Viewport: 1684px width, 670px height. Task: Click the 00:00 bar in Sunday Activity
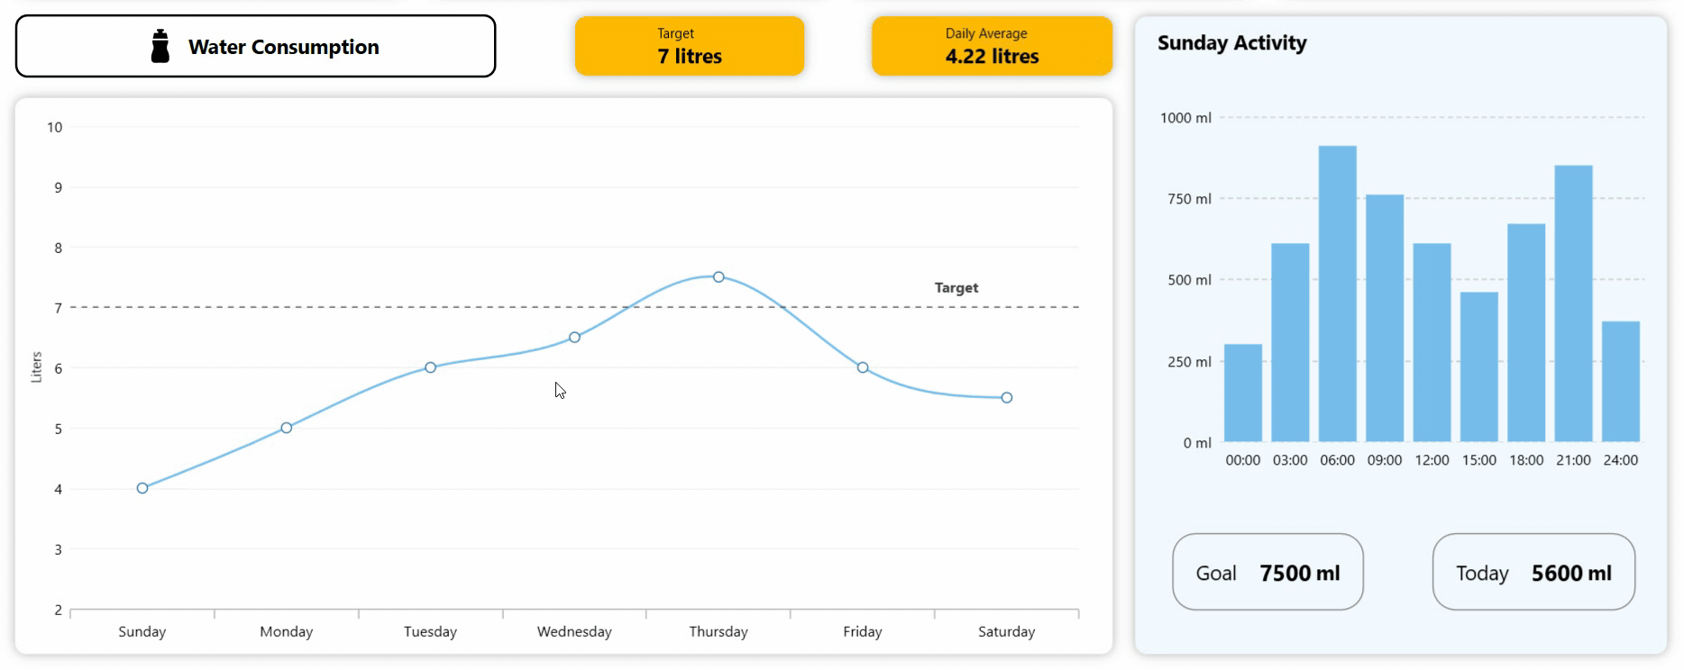[x=1243, y=392]
